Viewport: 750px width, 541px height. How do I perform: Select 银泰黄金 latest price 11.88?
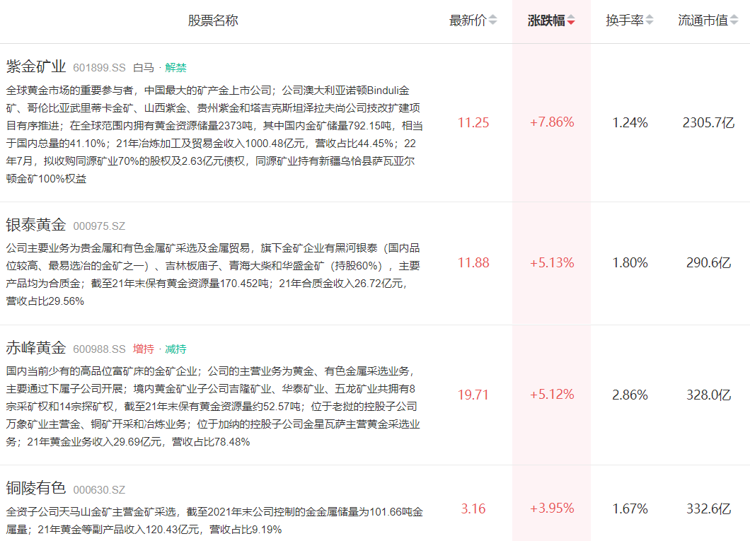pos(473,263)
